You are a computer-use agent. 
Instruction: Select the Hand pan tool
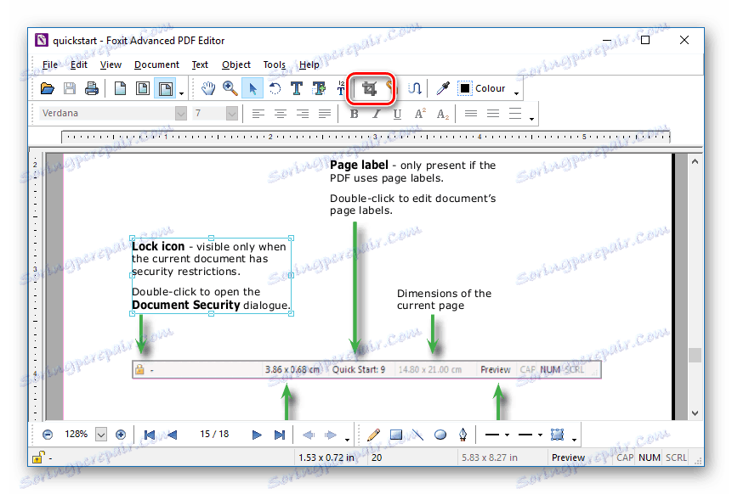(207, 88)
